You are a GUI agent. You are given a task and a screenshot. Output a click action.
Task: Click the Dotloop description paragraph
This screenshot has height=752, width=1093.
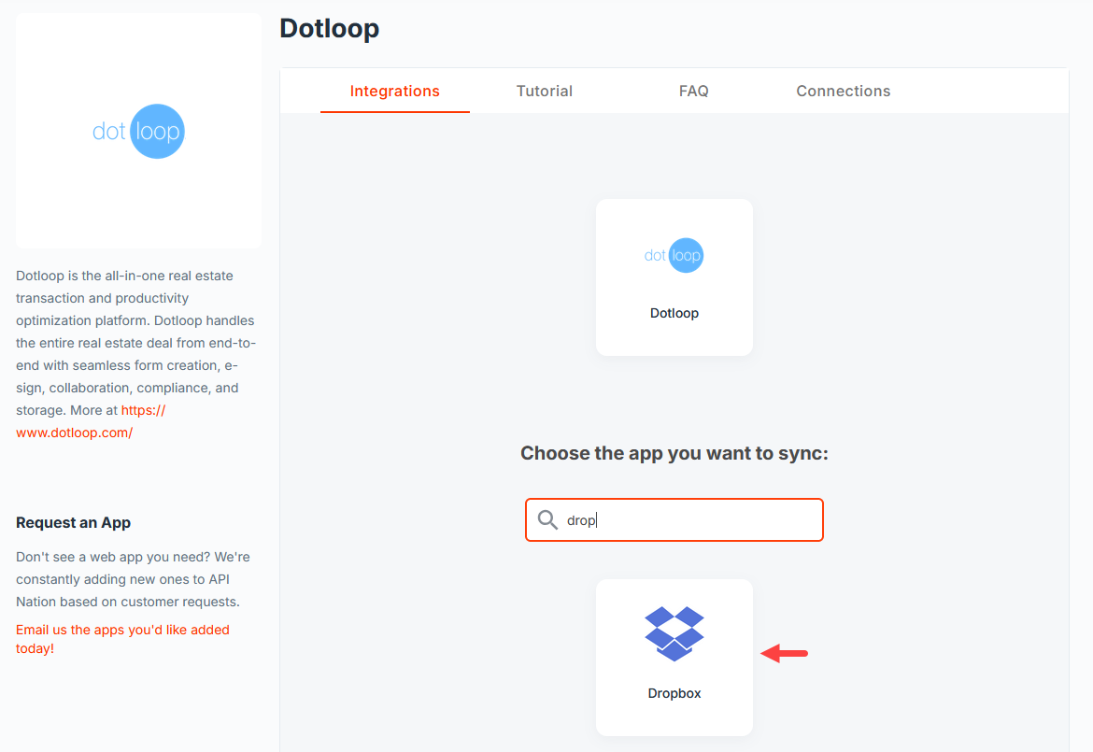point(136,354)
